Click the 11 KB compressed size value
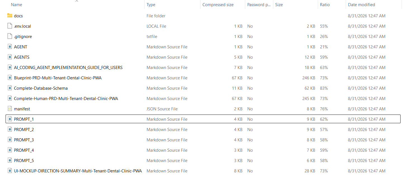 pyautogui.click(x=237, y=88)
